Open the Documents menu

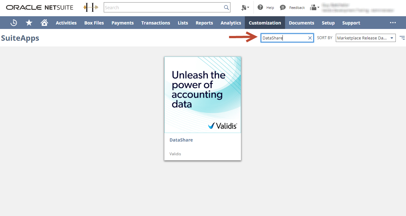(302, 23)
